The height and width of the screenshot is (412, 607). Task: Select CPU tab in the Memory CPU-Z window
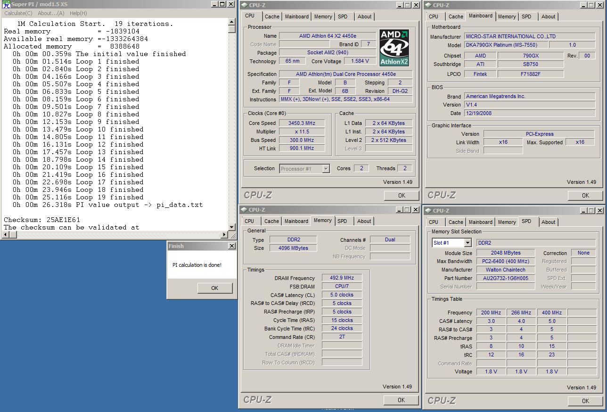click(x=249, y=221)
